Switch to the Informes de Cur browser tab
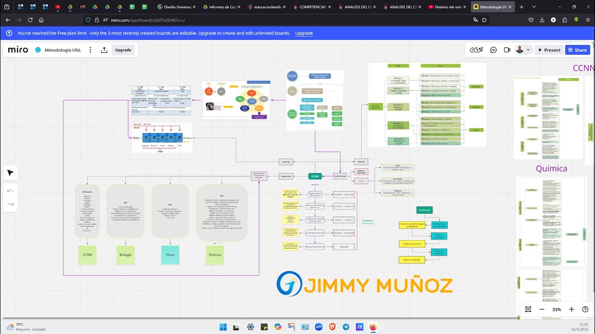 [x=223, y=7]
